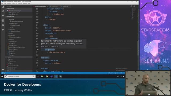
Task: Open the Help menu
Action: point(29,3)
